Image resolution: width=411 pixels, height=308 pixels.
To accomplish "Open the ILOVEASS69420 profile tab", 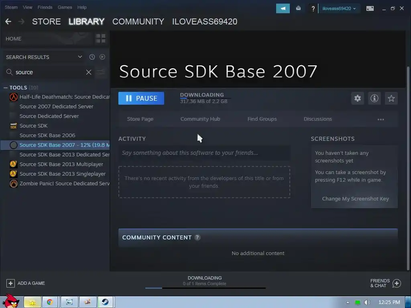I will [205, 22].
